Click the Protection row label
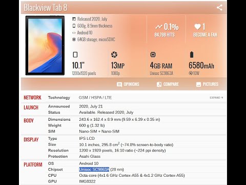The image size is (246, 185). point(58,156)
